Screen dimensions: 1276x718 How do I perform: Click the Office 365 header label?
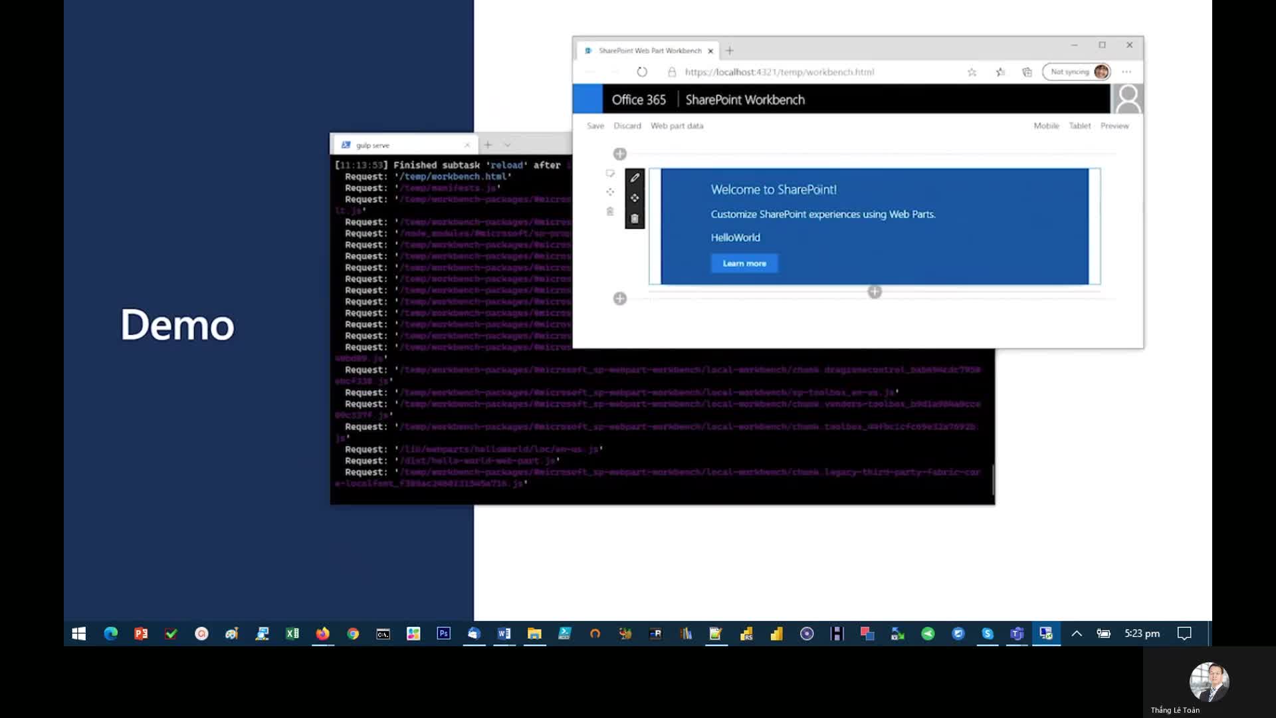pos(639,100)
